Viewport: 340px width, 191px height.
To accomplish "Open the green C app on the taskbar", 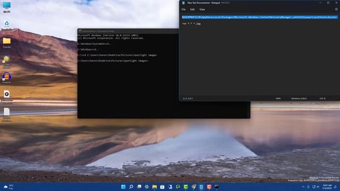I will point(185,187).
